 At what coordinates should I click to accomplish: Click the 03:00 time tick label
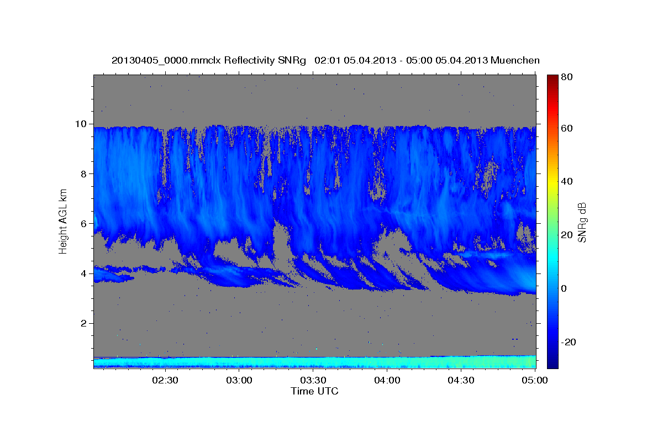click(239, 380)
